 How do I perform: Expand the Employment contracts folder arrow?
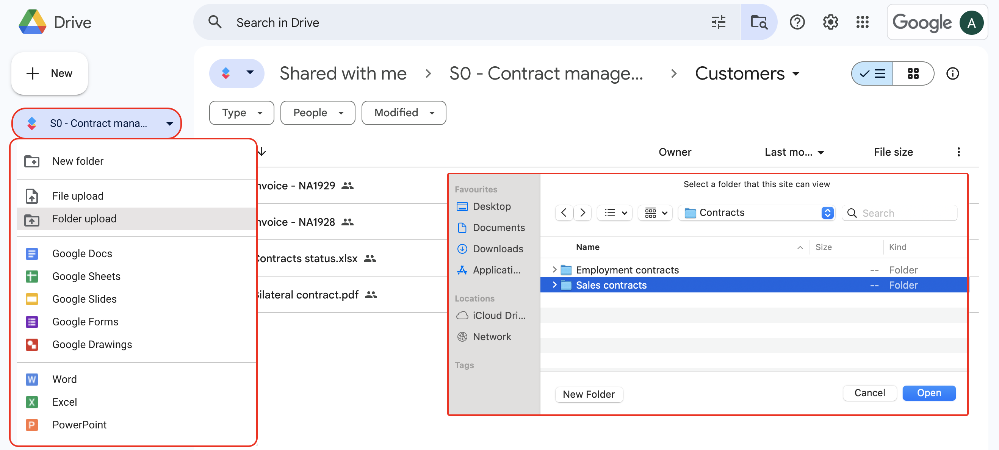click(554, 269)
